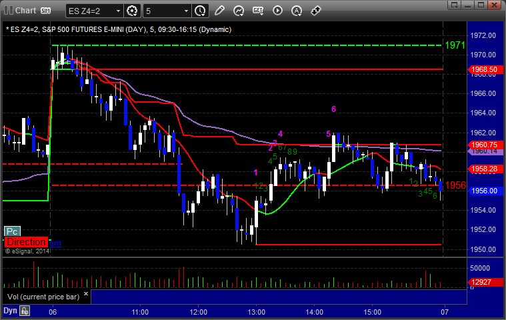The height and width of the screenshot is (320, 506).
Task: Toggle the SIM mode badge
Action: point(45,11)
